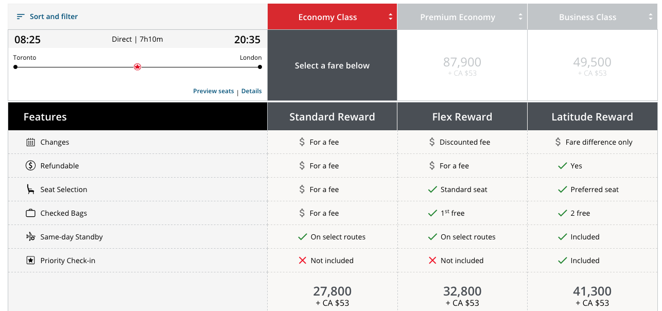
Task: Open Preview seats for this flight
Action: [213, 91]
